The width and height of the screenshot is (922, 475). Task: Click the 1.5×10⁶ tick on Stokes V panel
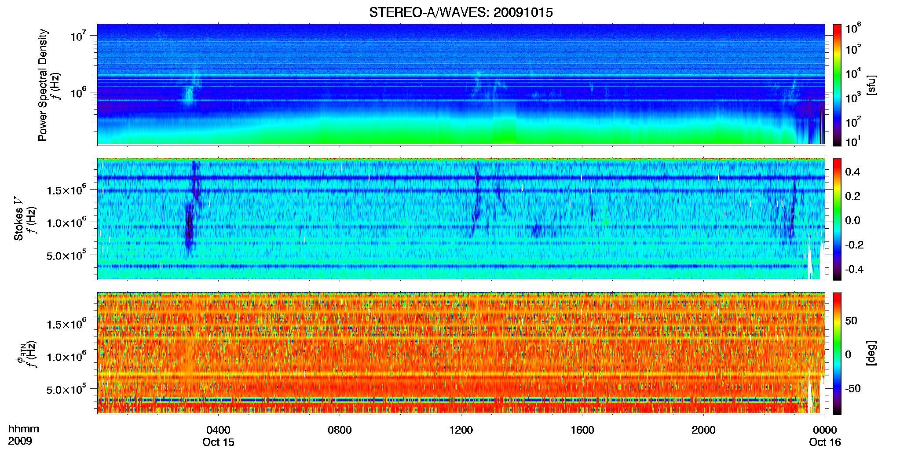pyautogui.click(x=66, y=190)
